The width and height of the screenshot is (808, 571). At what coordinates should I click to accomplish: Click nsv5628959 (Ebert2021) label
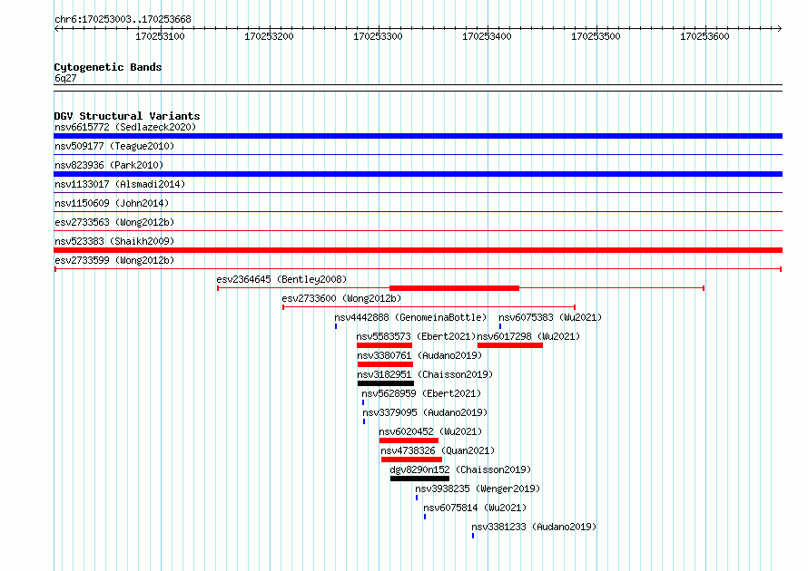(421, 393)
